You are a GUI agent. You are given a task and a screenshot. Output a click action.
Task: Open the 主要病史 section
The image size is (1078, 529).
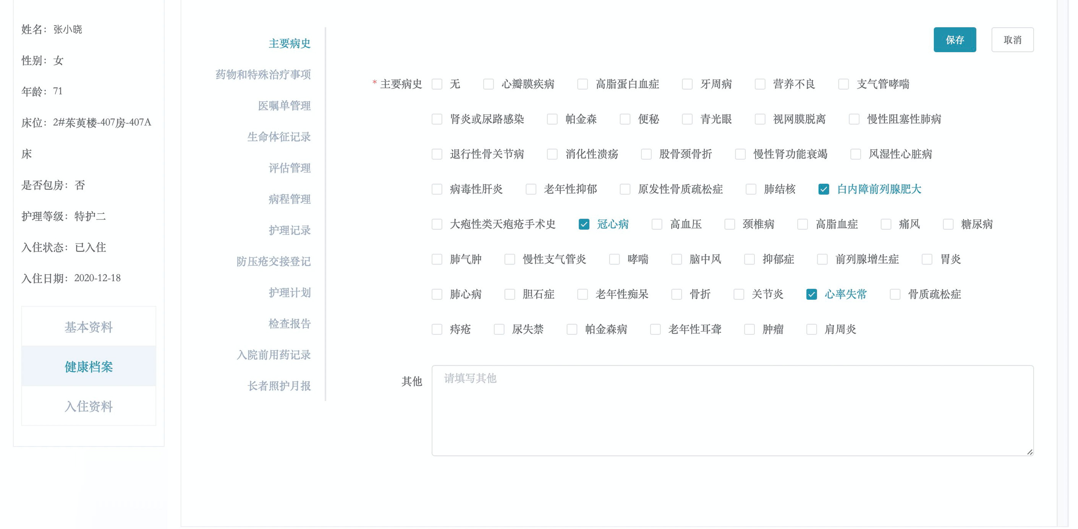[x=289, y=44]
